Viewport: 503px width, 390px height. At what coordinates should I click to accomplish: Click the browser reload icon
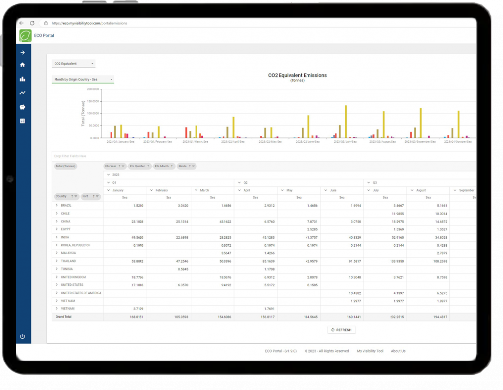click(32, 23)
